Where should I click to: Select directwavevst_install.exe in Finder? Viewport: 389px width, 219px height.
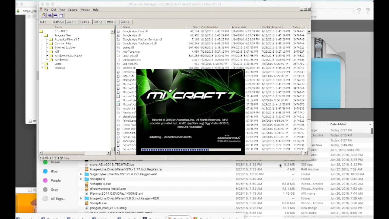108,189
